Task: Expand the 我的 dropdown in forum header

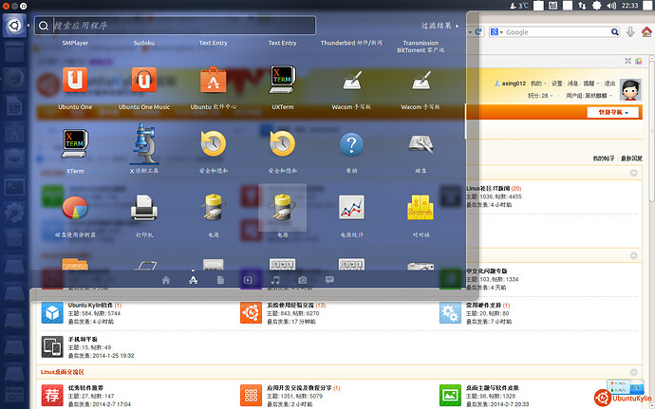Action: (x=538, y=84)
